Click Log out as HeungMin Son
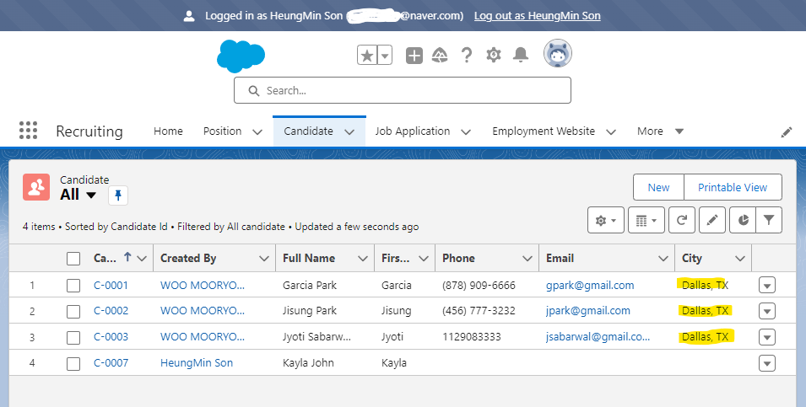Viewport: 806px width, 407px height. (x=537, y=16)
